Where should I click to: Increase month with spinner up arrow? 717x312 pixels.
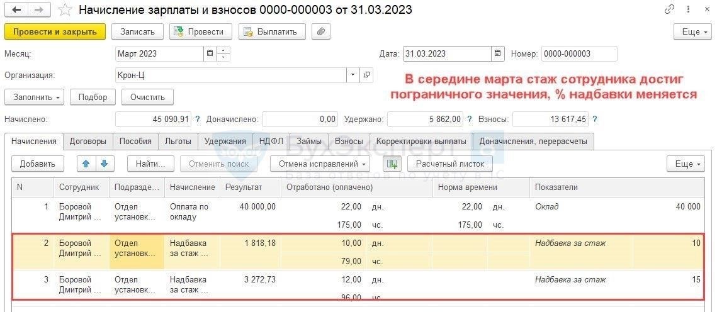point(223,50)
